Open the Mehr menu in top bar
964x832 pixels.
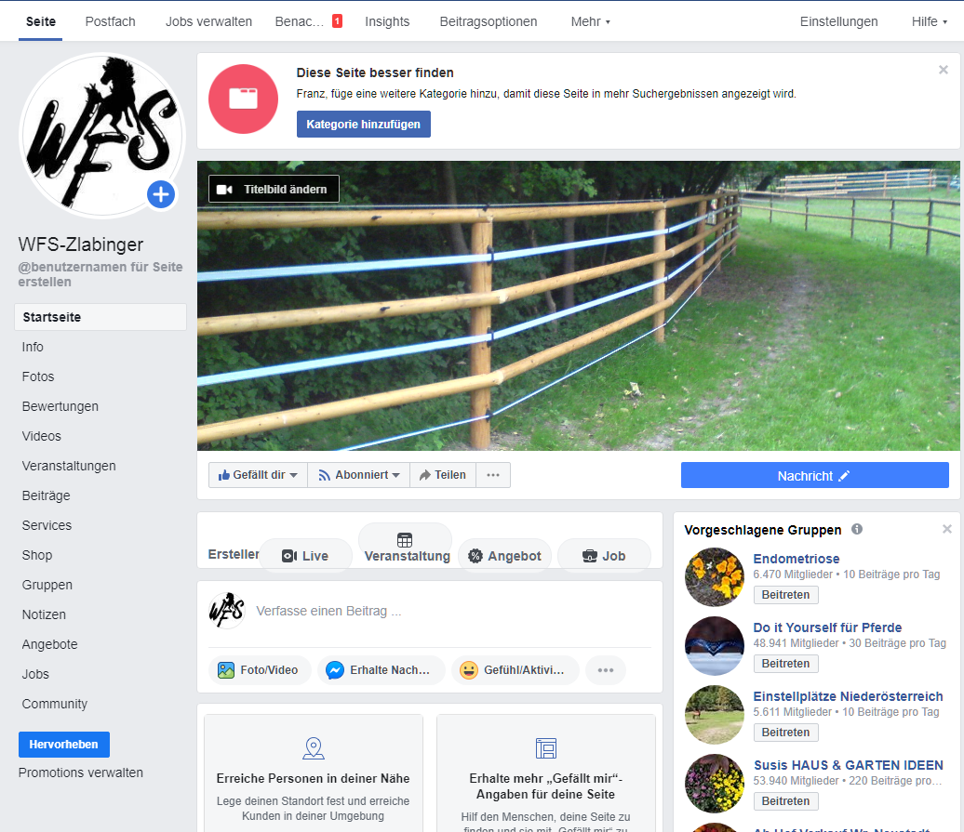[590, 21]
